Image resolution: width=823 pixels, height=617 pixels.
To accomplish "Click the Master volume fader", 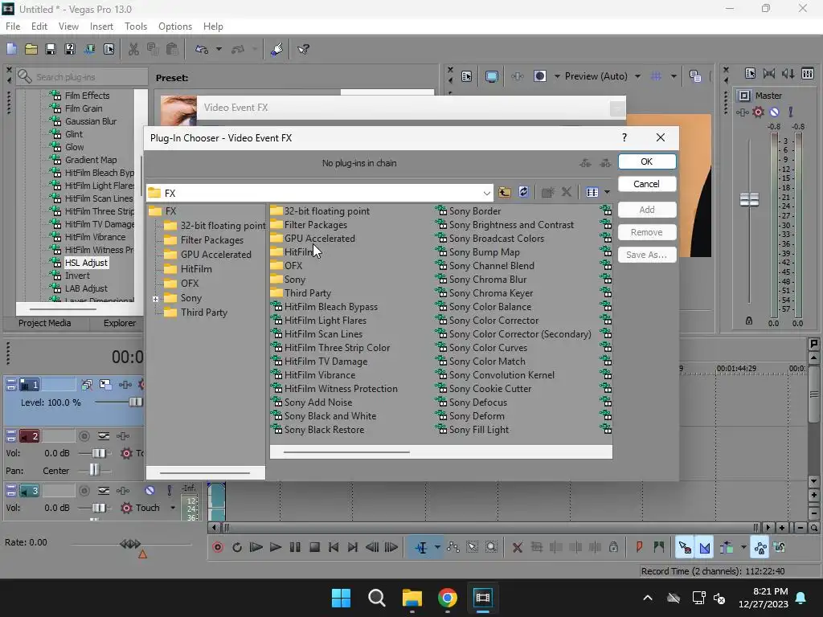I will click(749, 199).
